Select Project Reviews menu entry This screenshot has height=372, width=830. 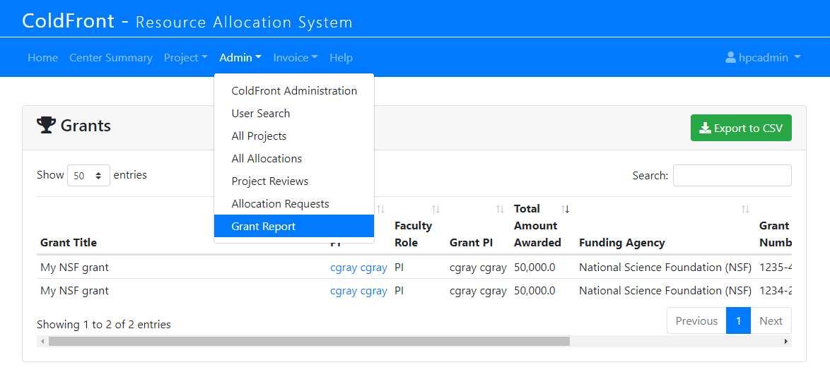click(x=294, y=181)
